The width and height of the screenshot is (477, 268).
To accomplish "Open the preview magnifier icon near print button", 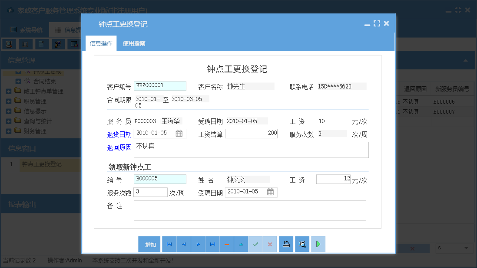I will coord(302,244).
